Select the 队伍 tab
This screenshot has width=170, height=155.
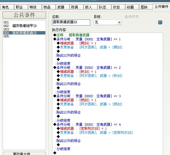pyautogui.click(x=104, y=7)
